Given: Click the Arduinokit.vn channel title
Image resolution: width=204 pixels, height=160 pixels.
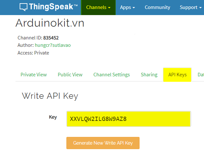Looking at the screenshot, I should click(x=50, y=23).
